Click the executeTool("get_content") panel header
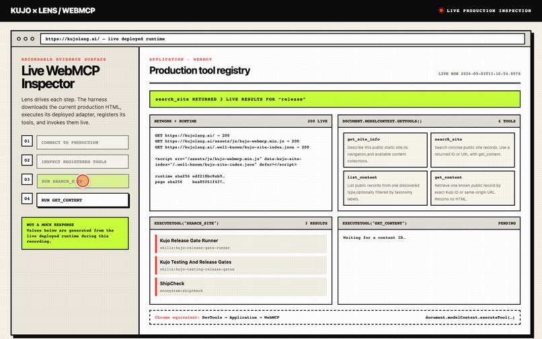This screenshot has height=339, width=542. [x=429, y=223]
